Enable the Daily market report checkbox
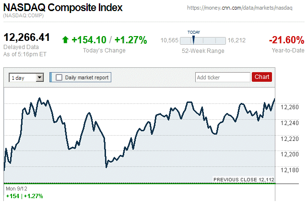The image size is (307, 202). pyautogui.click(x=59, y=77)
